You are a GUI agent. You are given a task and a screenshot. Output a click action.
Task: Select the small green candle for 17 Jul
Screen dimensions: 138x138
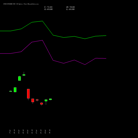pos(11,91)
